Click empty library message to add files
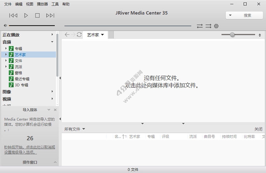266x173 pixels. tap(162, 82)
